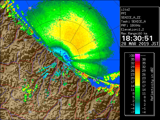Select the 'Elevation:1.2' text
The width and height of the screenshot is (160, 120).
point(132,29)
